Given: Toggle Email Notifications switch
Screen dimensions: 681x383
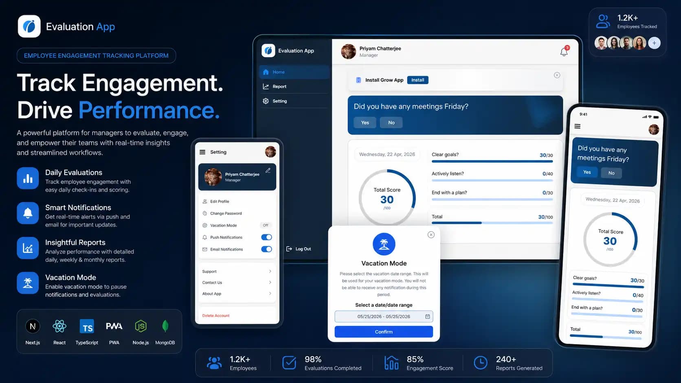Looking at the screenshot, I should pos(266,249).
